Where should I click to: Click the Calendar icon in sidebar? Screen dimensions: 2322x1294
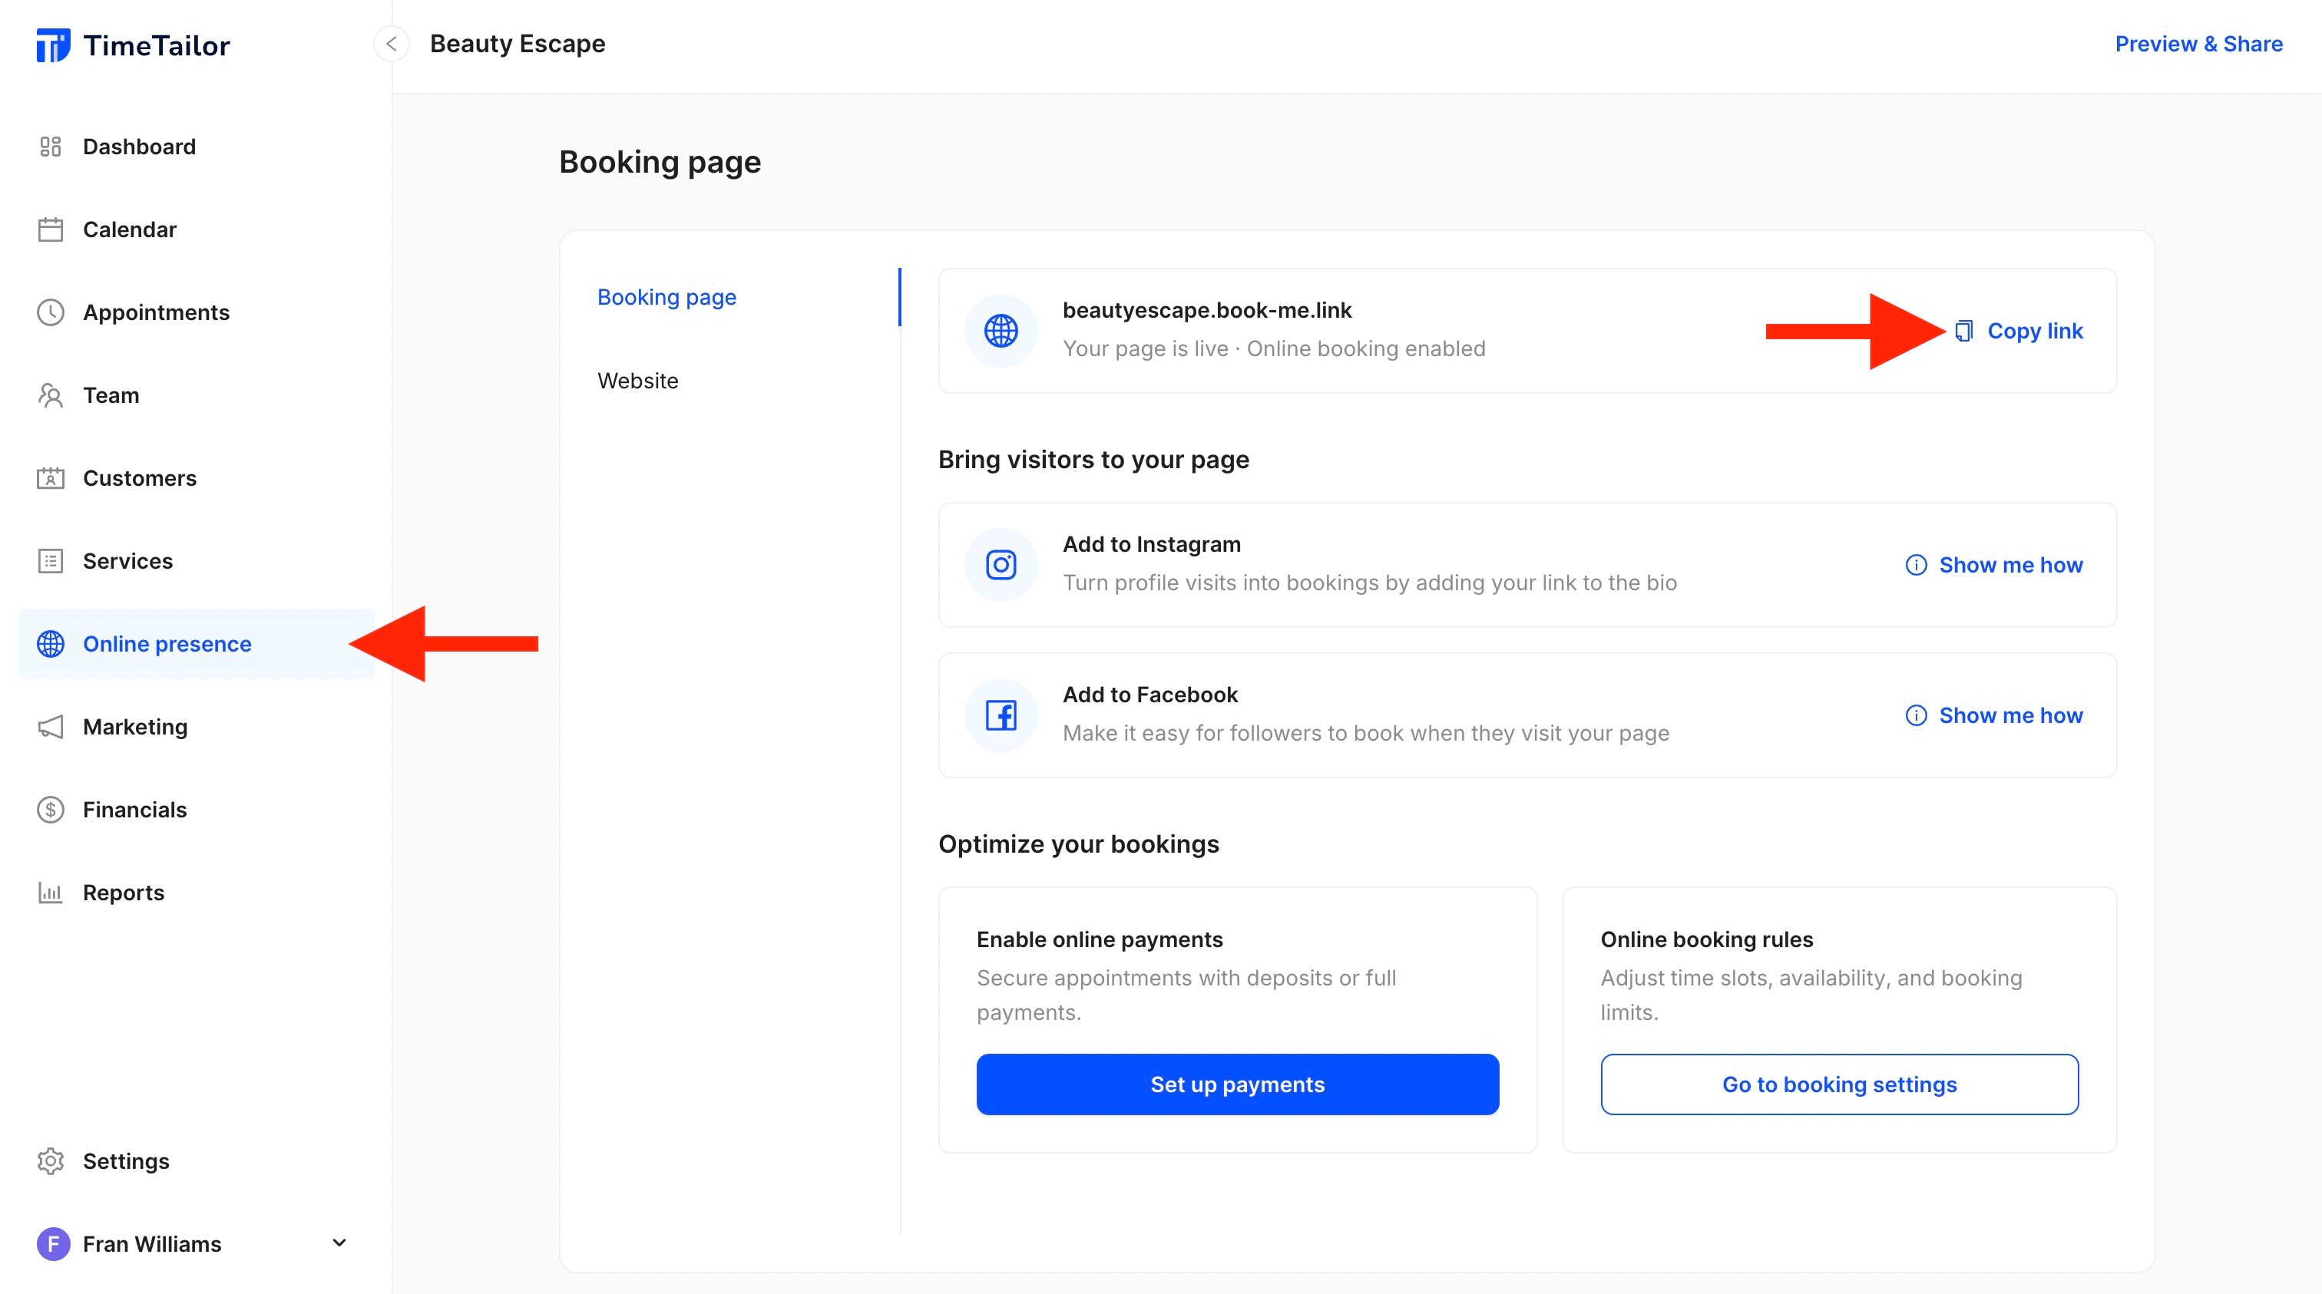tap(51, 229)
